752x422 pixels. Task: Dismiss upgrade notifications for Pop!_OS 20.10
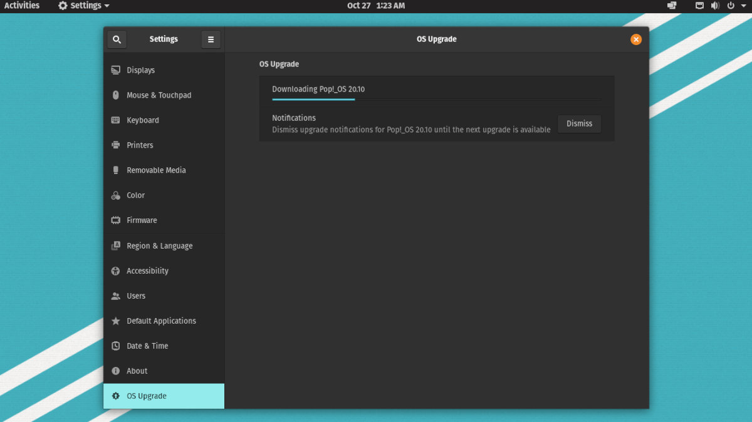pyautogui.click(x=578, y=123)
